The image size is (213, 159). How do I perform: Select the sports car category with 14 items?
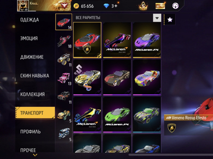pyautogui.click(x=64, y=22)
